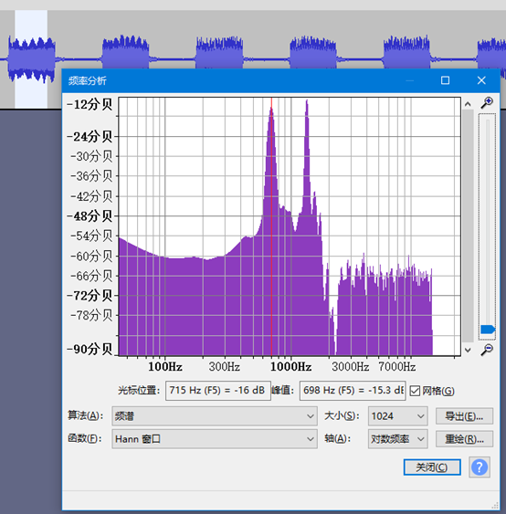Click the 光标位置 field showing 715 Hz
Viewport: 506px width, 514px height.
click(218, 391)
